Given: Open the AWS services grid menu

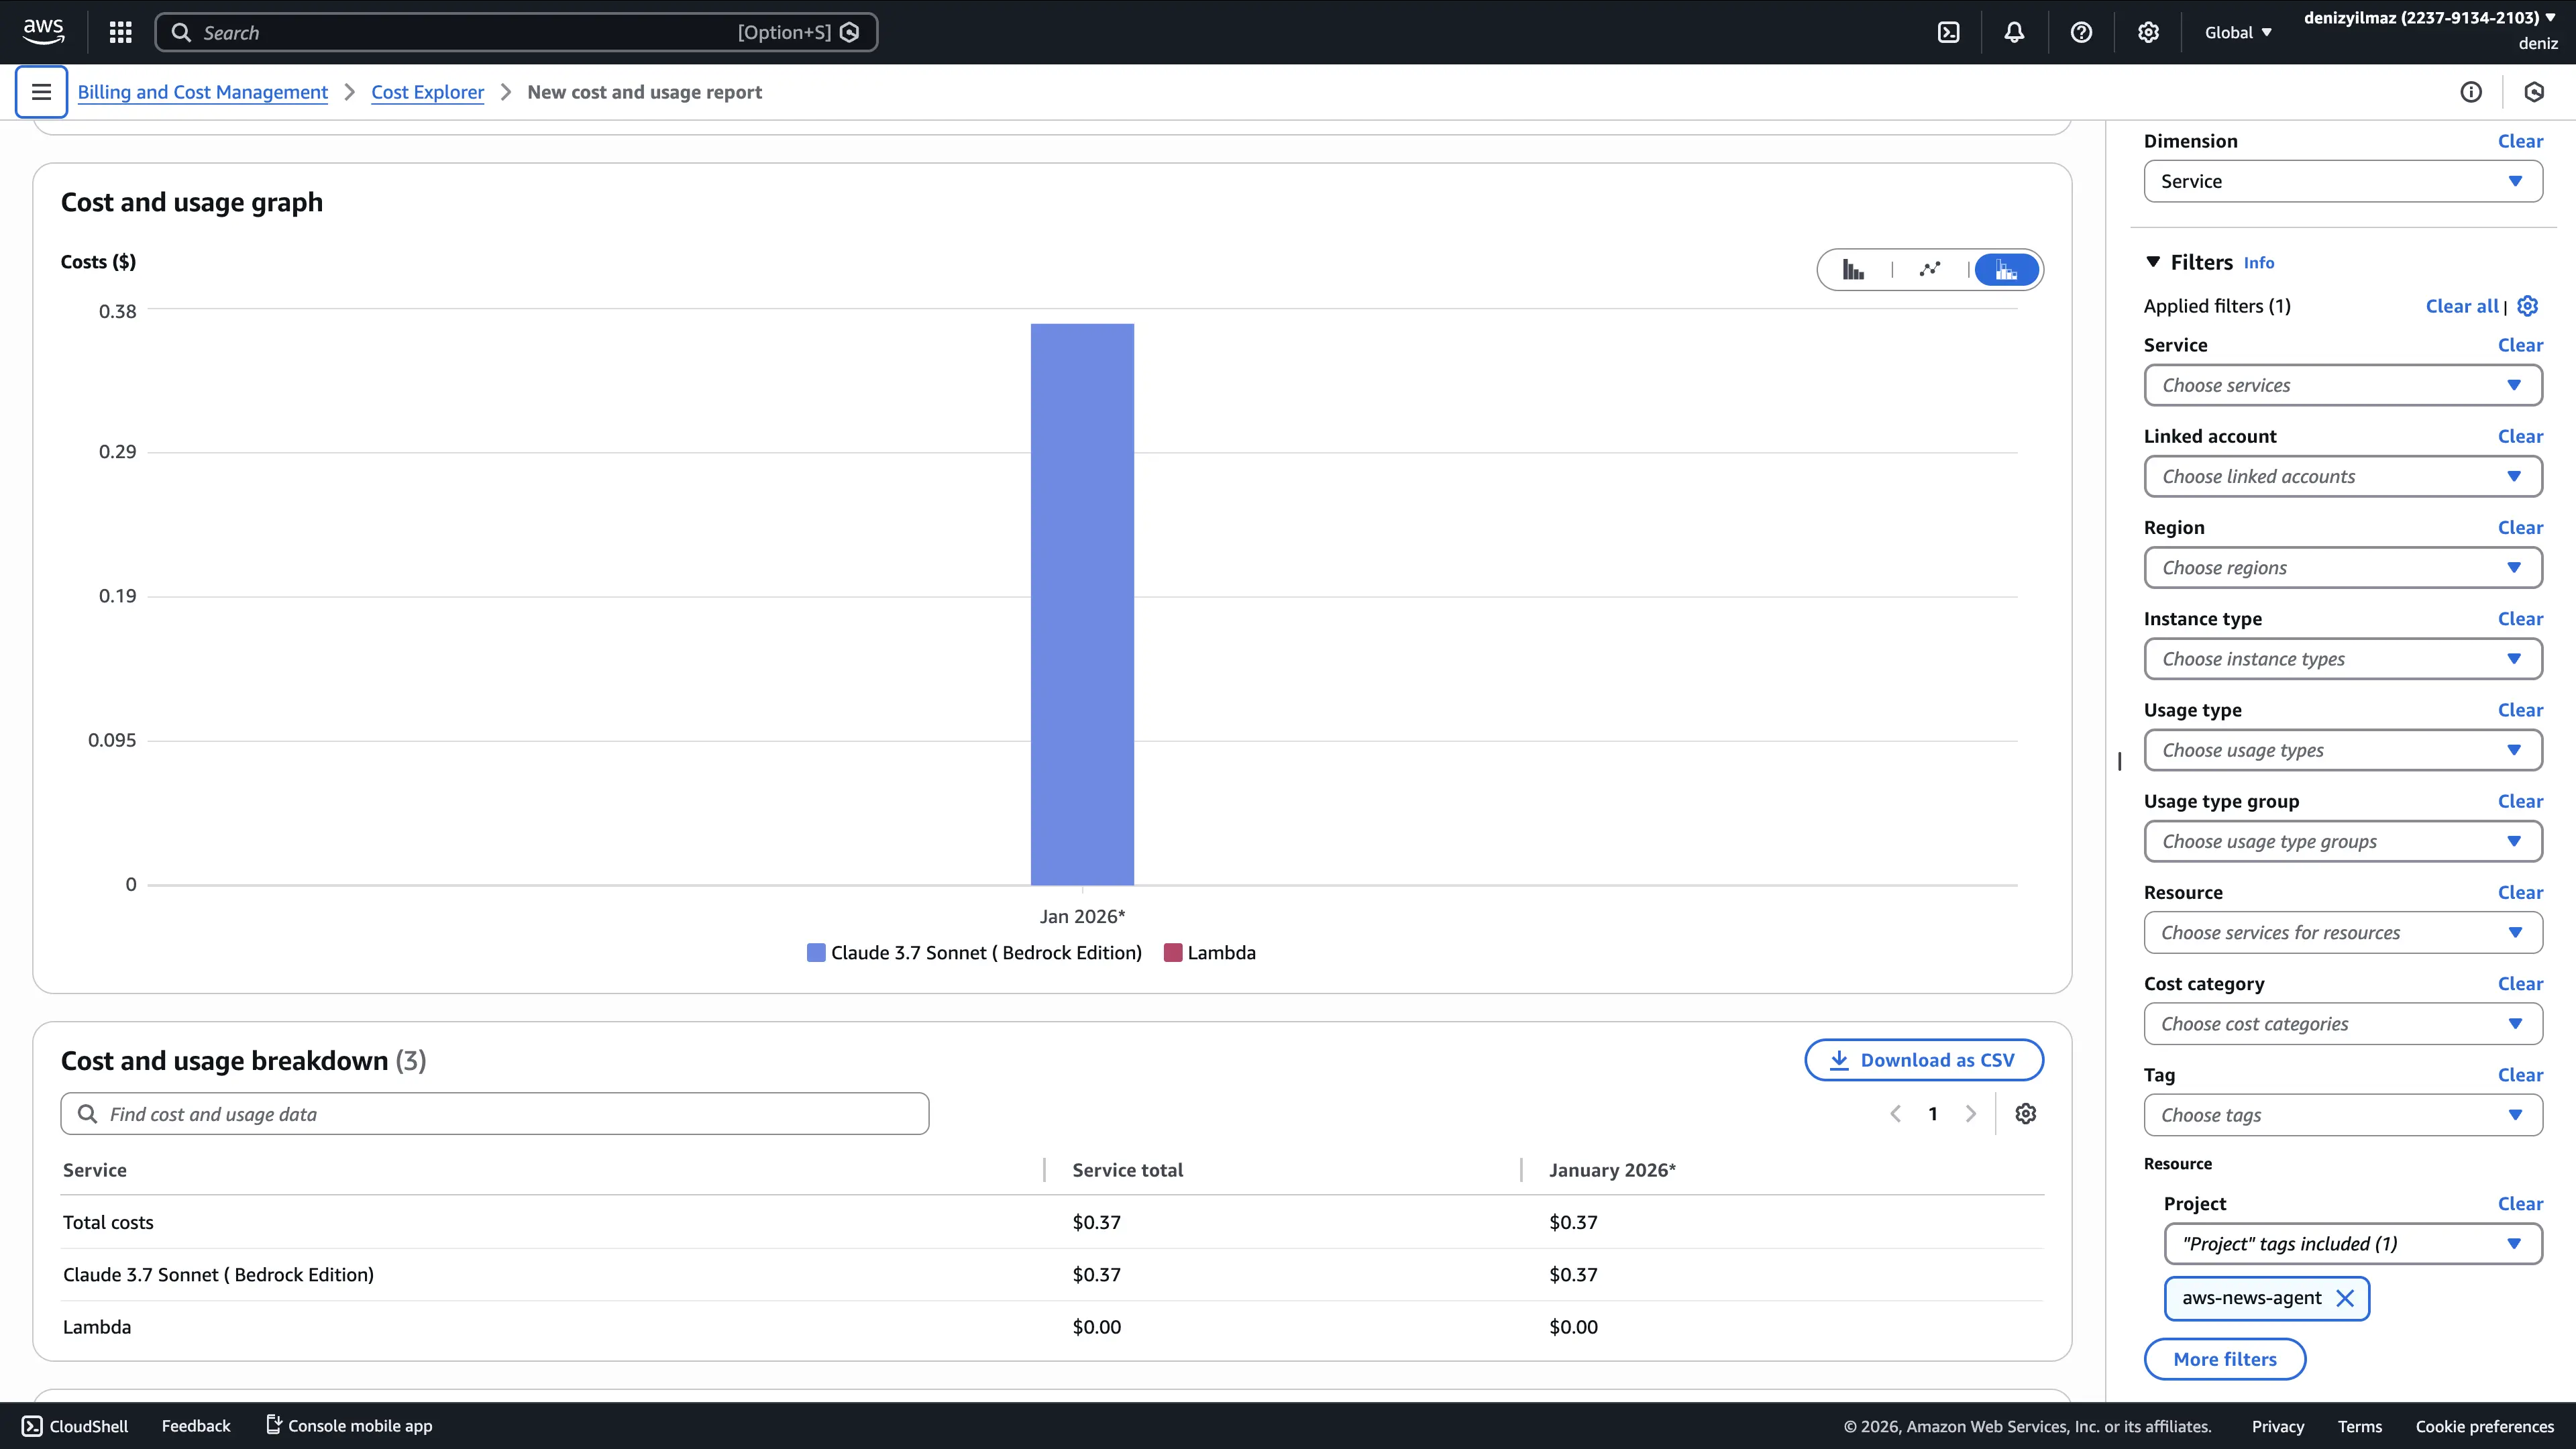Looking at the screenshot, I should pos(119,32).
